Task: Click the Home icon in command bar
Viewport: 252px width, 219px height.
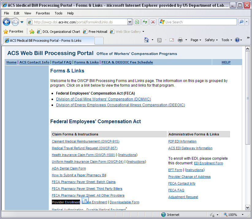Action: [147, 40]
